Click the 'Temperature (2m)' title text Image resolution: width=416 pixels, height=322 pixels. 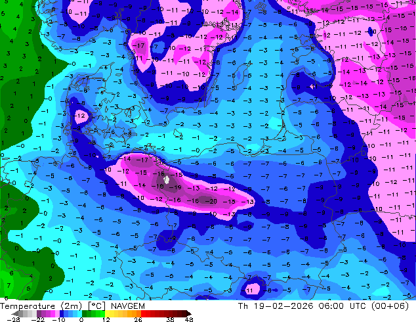(41, 306)
